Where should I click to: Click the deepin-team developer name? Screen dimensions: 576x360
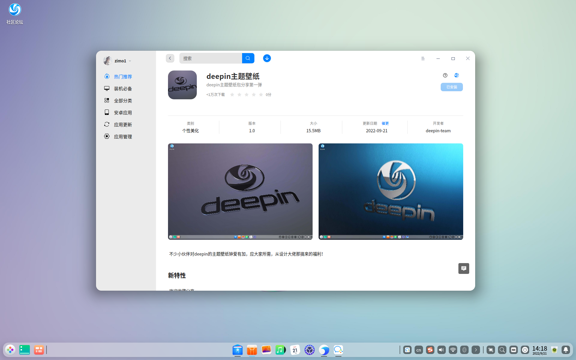coord(438,131)
